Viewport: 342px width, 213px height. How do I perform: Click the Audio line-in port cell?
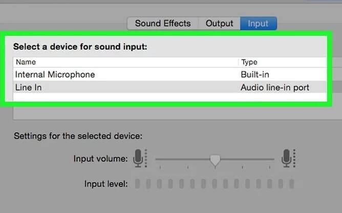point(275,87)
